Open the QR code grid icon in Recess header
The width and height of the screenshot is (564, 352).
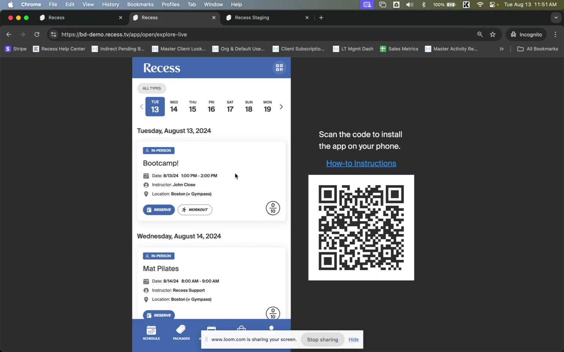[x=279, y=68]
